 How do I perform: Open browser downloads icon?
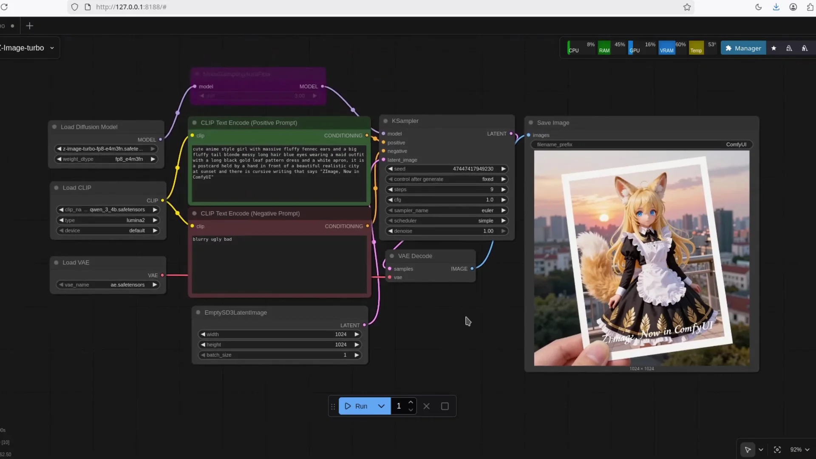coord(776,7)
